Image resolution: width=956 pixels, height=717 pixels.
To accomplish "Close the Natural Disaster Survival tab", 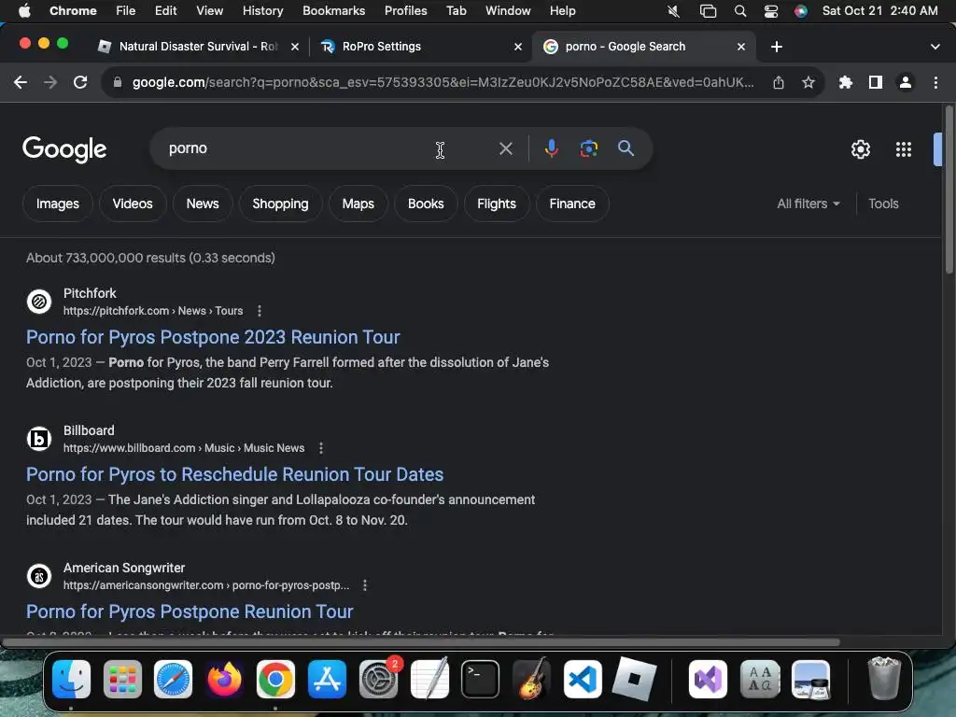I will (294, 47).
